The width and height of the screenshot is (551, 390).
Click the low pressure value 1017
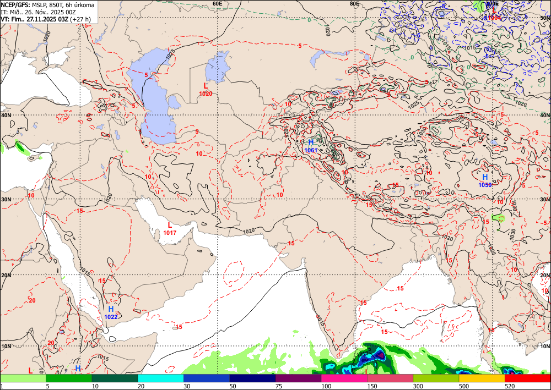pyautogui.click(x=170, y=233)
